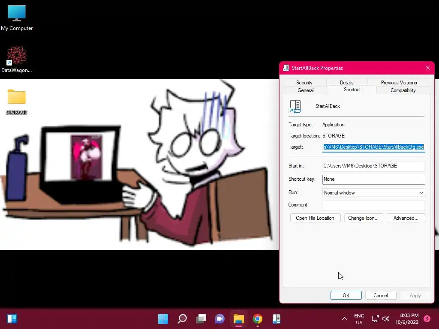Click Change Icon button
This screenshot has width=439, height=329.
pyautogui.click(x=364, y=218)
